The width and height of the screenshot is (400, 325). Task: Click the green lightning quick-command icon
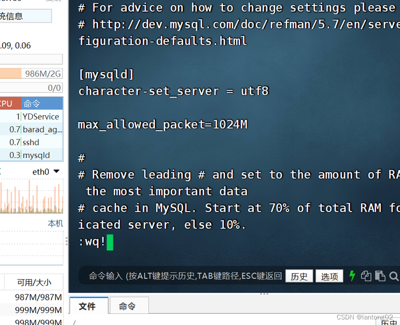click(x=352, y=276)
